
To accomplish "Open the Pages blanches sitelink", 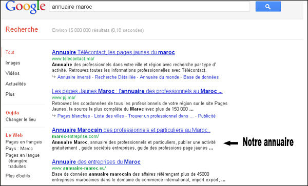I will 73,116.
